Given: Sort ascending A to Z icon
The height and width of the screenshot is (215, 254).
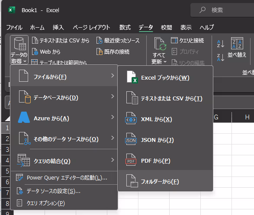Looking at the screenshot, I should [221, 44].
